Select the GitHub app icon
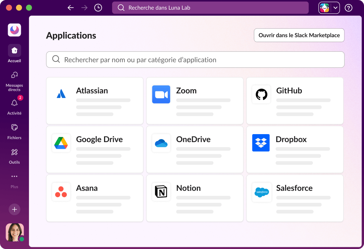The height and width of the screenshot is (249, 364). pos(261,95)
